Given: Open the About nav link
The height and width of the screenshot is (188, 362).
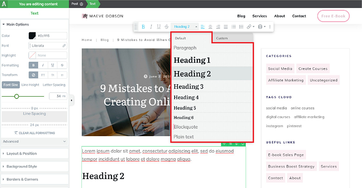Looking at the screenshot, I should (x=279, y=16).
